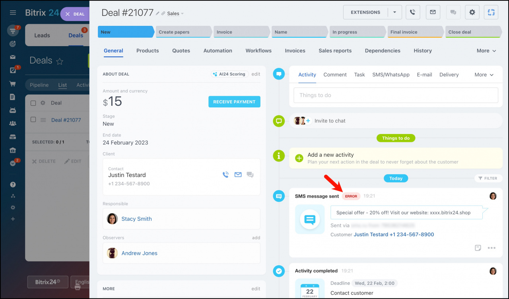The height and width of the screenshot is (299, 509).
Task: Set deal stage to Close deal
Action: 473,32
